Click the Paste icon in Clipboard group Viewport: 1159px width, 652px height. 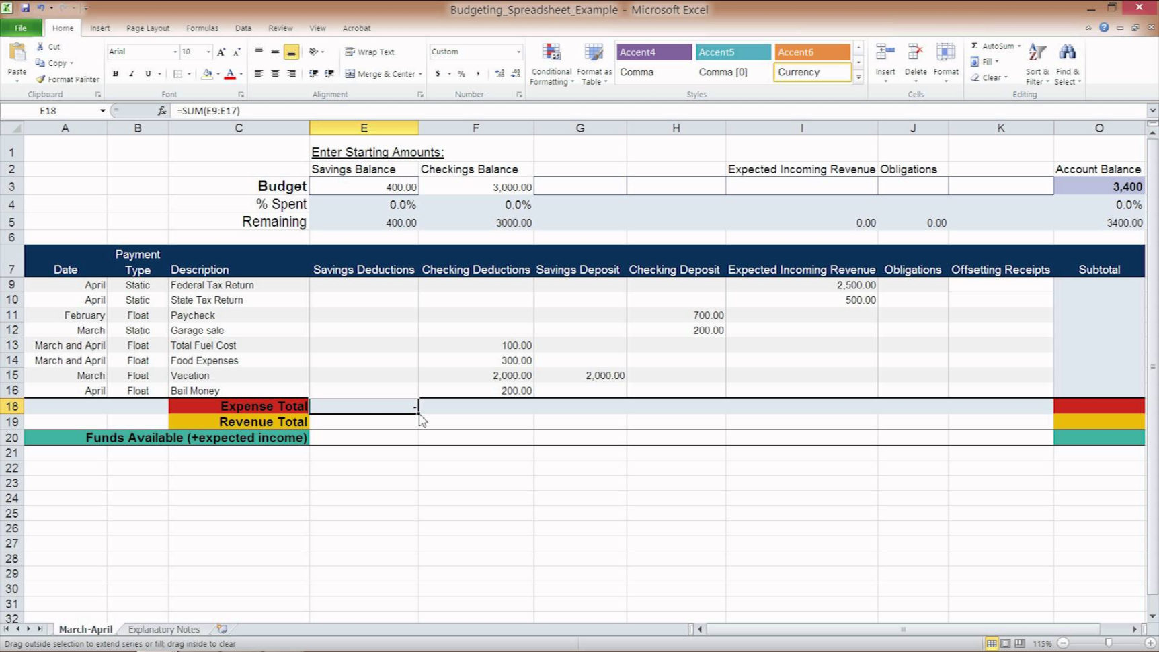pos(17,54)
